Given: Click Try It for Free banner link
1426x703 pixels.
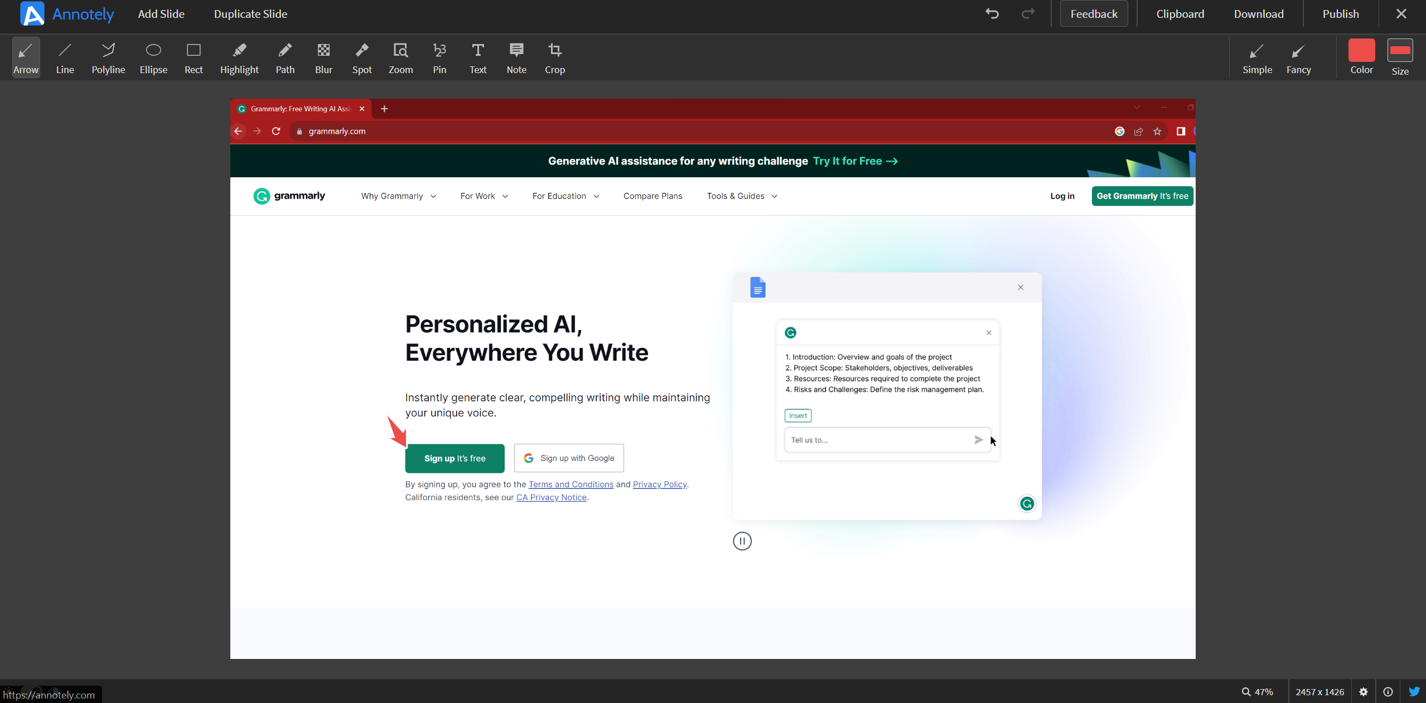Looking at the screenshot, I should tap(855, 161).
